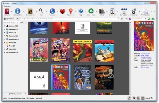Open the Goodreads menu

(x=7, y=6)
